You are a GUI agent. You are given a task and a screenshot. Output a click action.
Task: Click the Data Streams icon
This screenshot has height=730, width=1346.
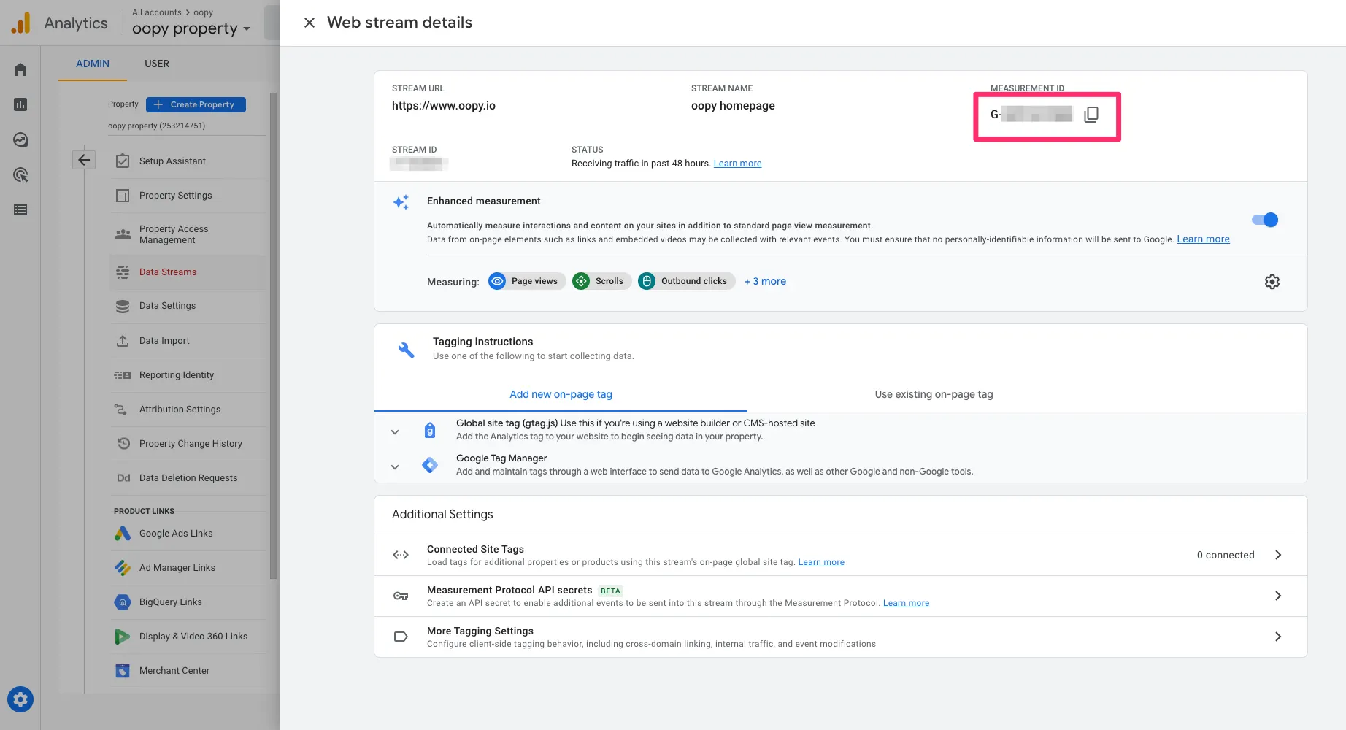point(123,272)
